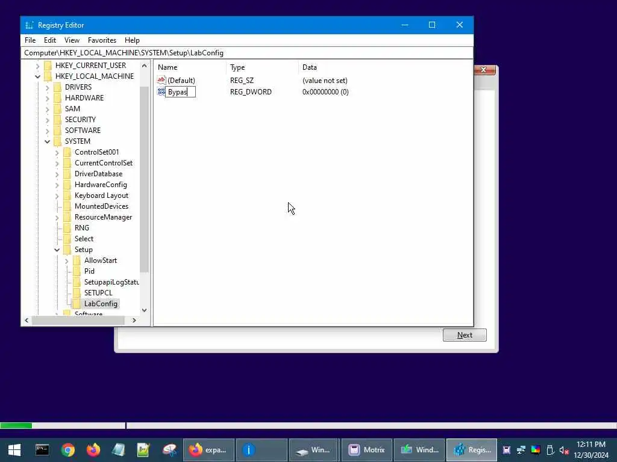
Task: Select HKEY_LOCAL_MACHINE folder icon
Action: [48, 76]
